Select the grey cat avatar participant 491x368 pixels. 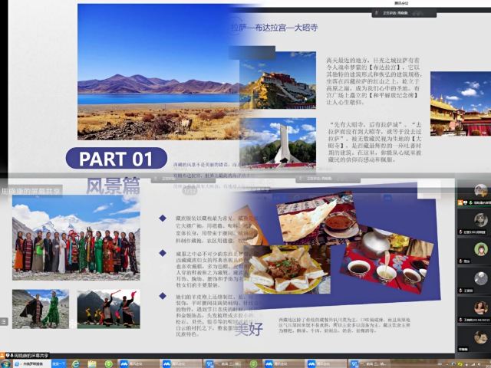481,219
